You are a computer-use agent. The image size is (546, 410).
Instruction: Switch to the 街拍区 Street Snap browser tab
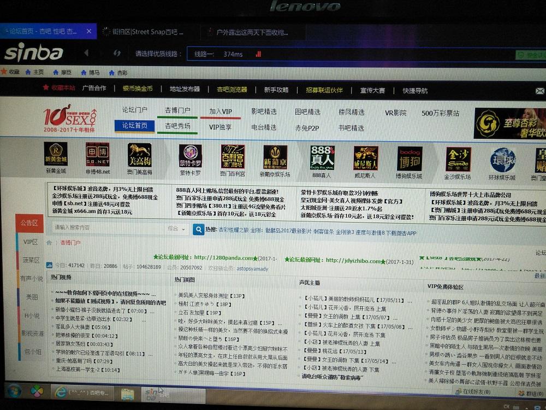(x=148, y=32)
